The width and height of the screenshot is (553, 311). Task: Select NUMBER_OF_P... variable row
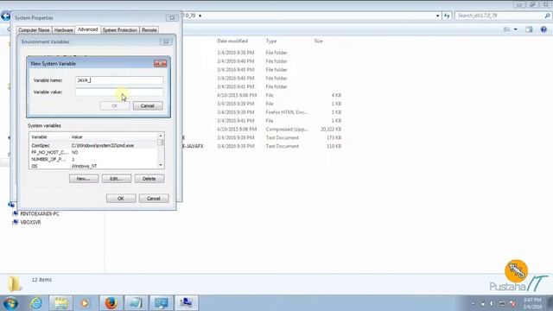point(93,159)
